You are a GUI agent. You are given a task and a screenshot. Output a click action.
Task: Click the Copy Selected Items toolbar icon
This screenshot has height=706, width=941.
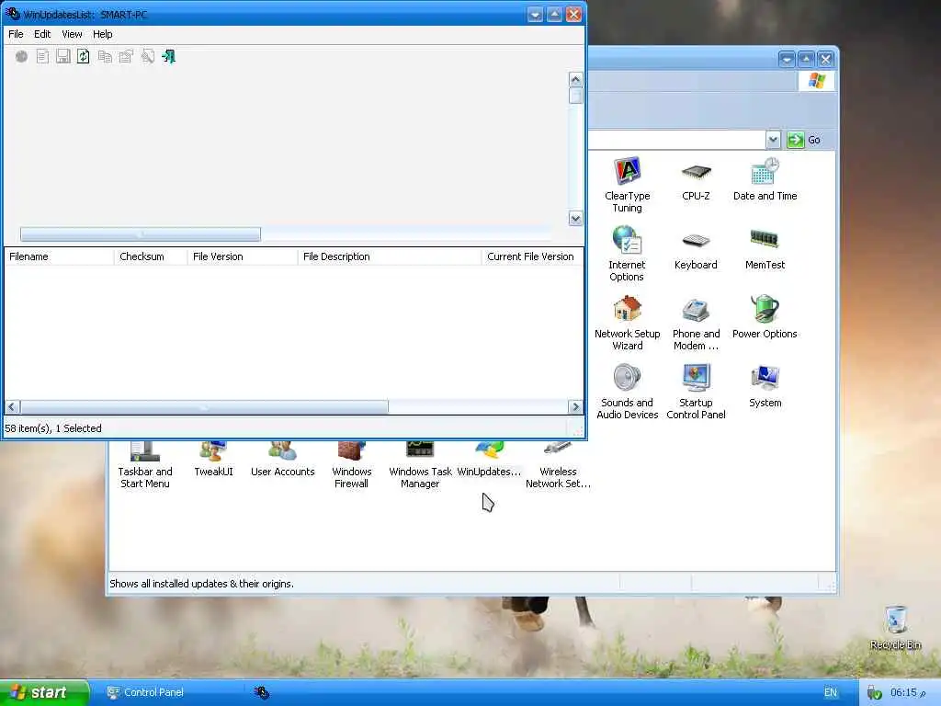pyautogui.click(x=105, y=56)
